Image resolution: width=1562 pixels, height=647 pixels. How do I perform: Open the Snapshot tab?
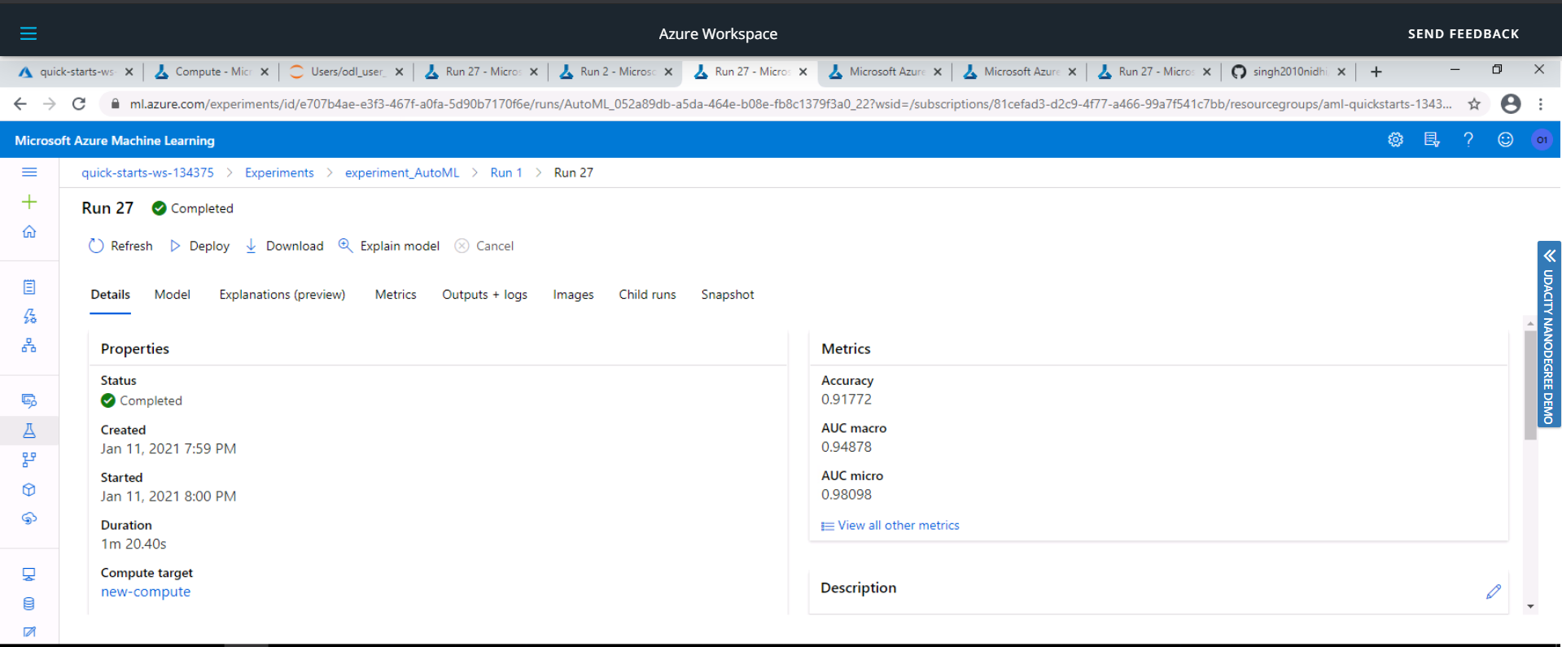point(728,295)
